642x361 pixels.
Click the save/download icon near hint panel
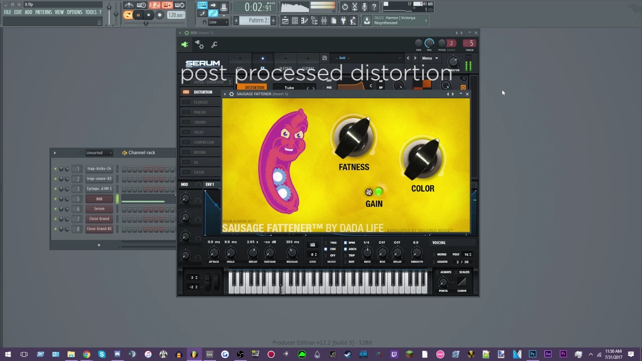point(367,21)
